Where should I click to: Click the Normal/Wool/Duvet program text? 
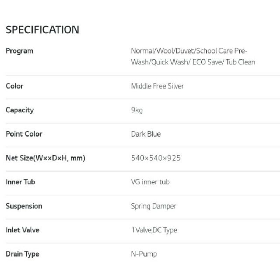point(163,51)
